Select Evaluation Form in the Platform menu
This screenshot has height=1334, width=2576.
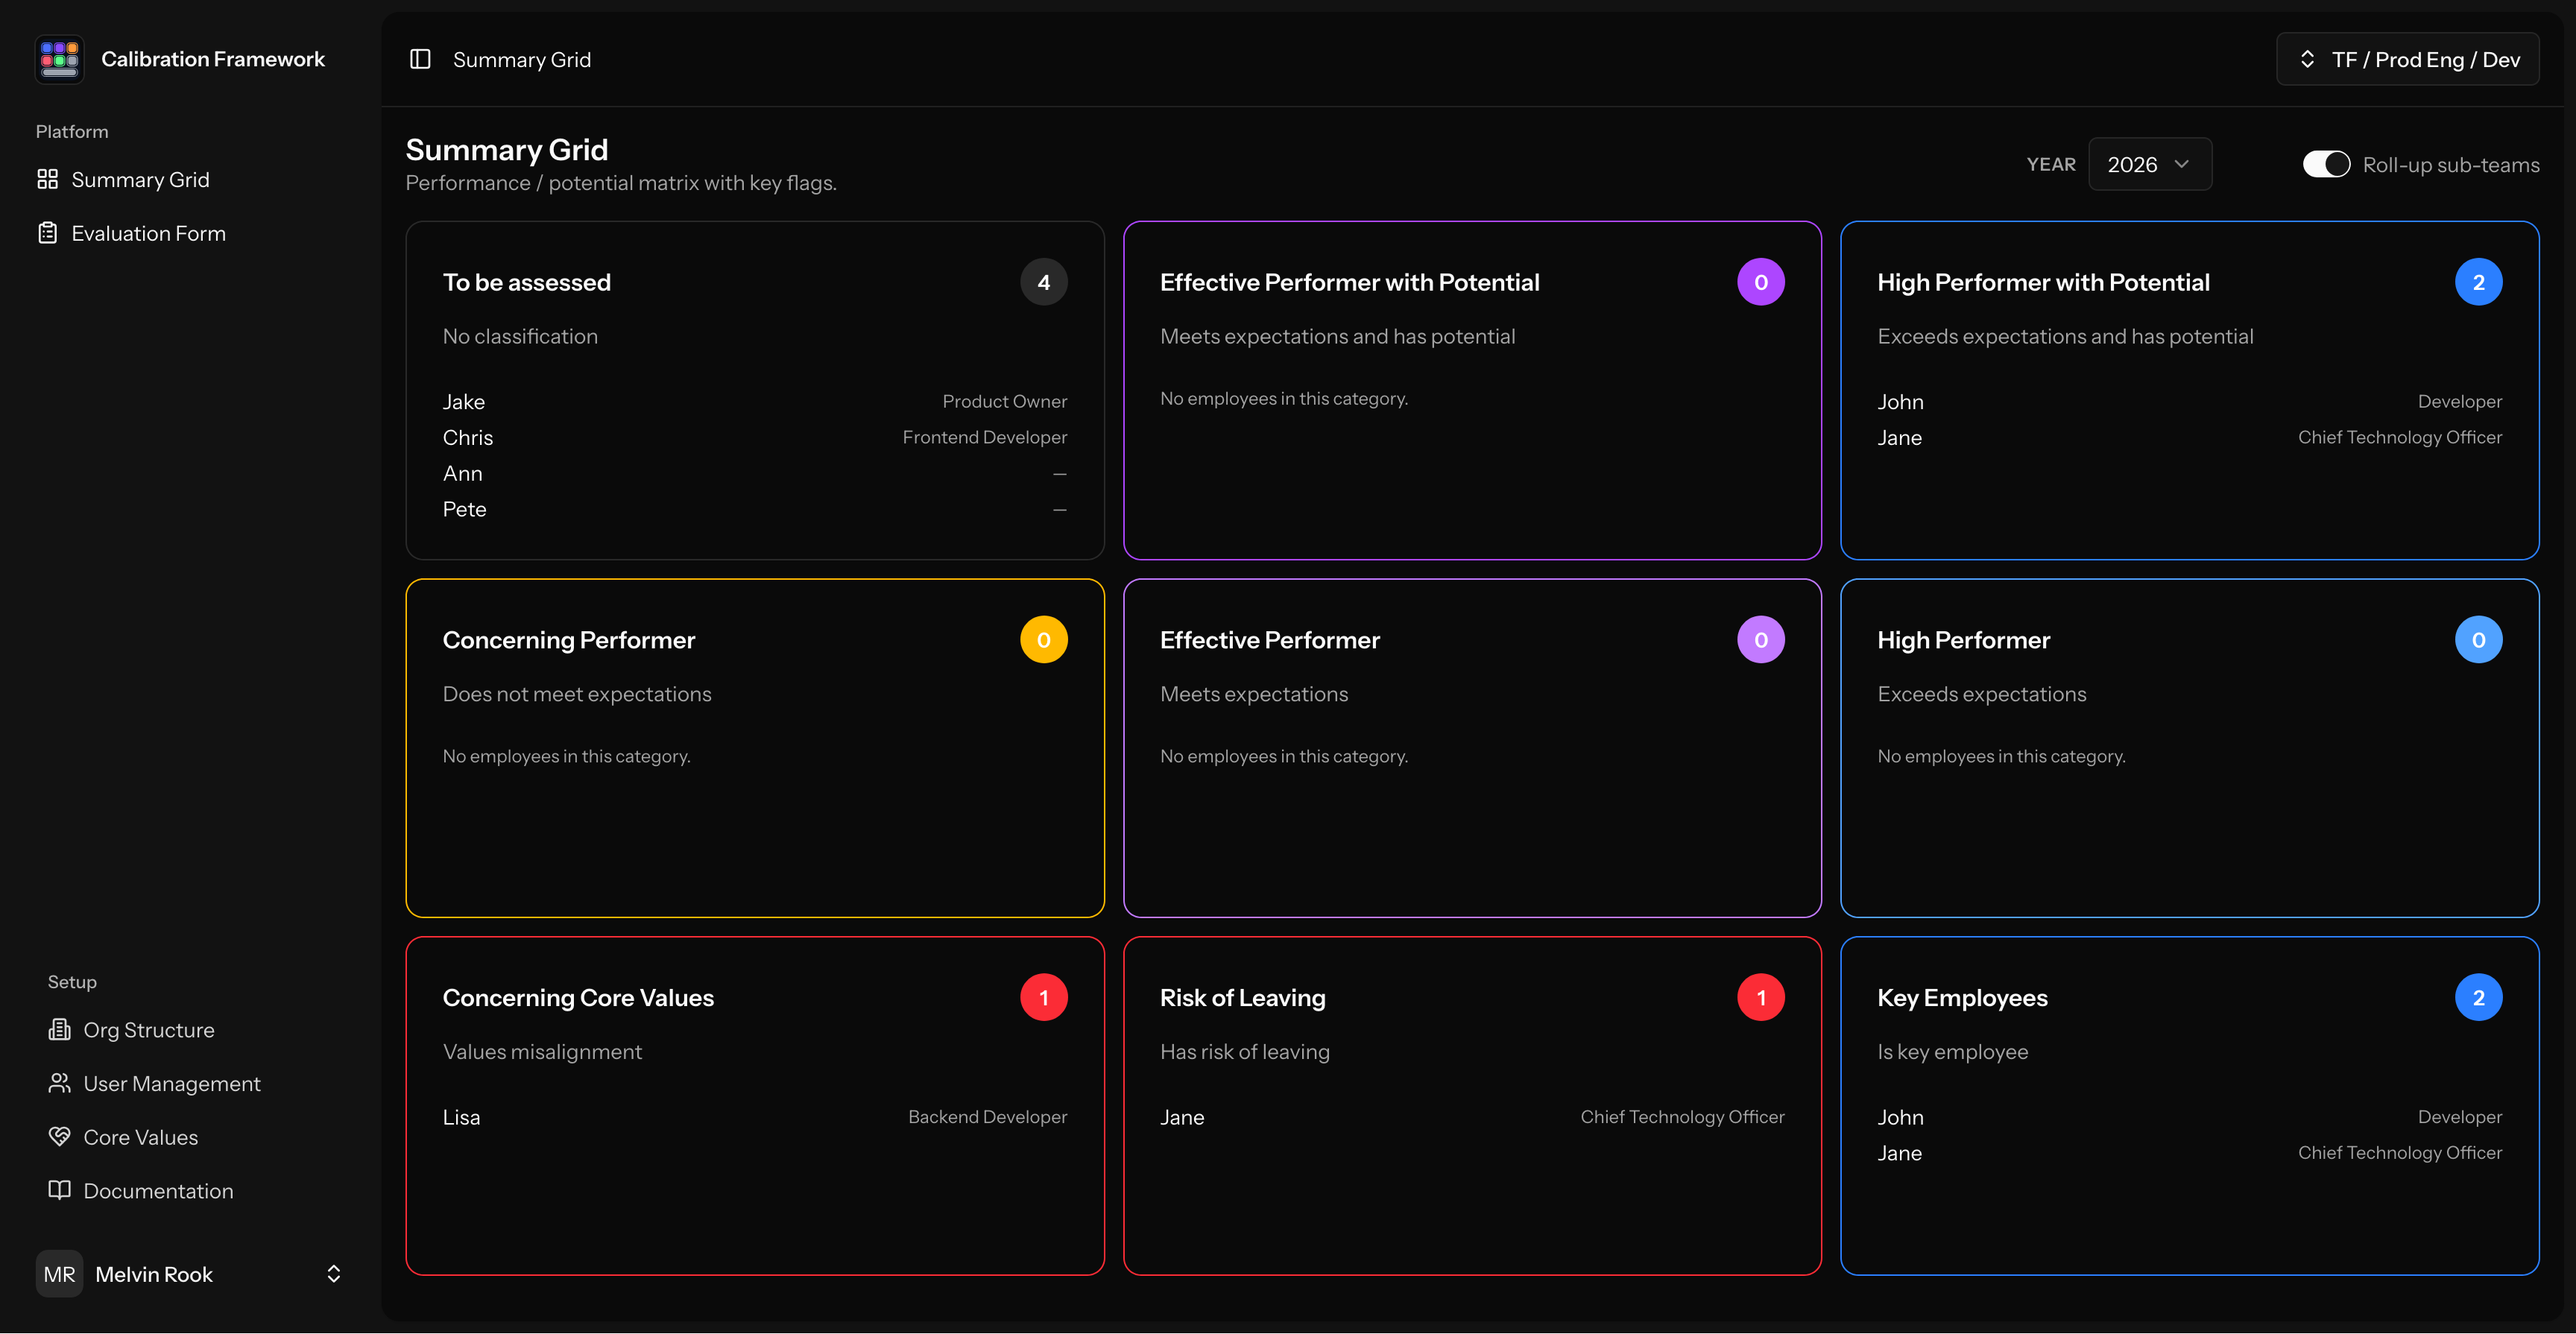(148, 232)
